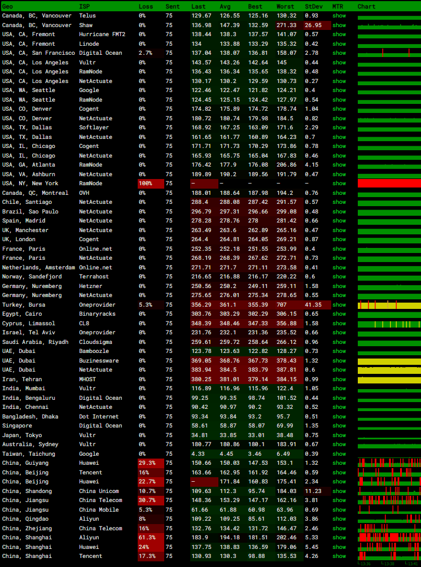Click the chart for San Francisco Digital Ocean
The image size is (421, 567).
(x=389, y=54)
